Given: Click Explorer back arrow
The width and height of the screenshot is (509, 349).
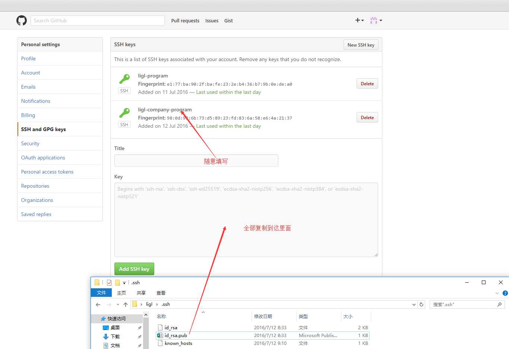Looking at the screenshot, I should (x=98, y=305).
